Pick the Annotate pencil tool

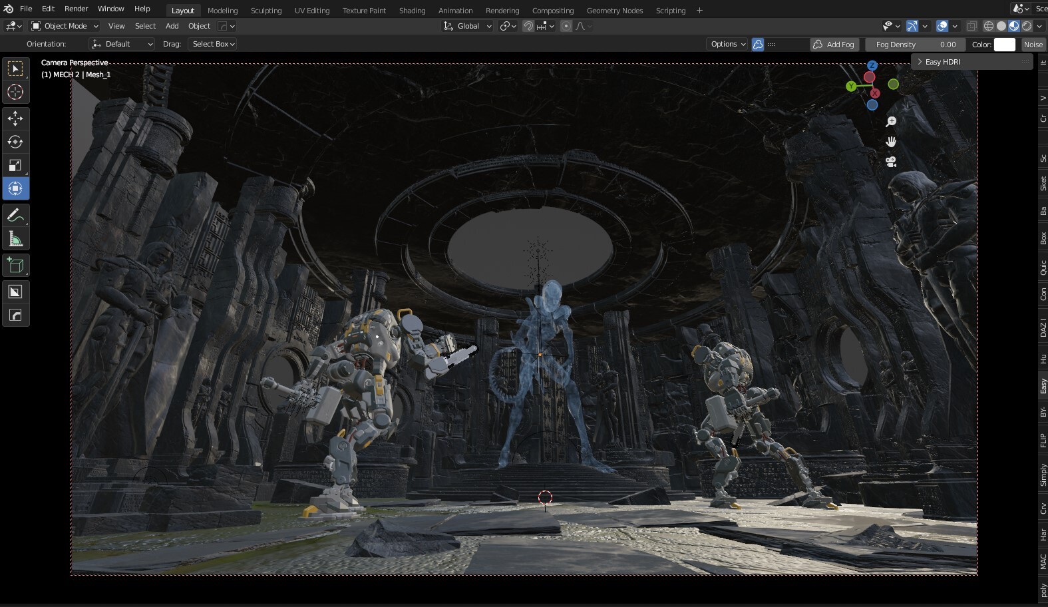pyautogui.click(x=15, y=216)
